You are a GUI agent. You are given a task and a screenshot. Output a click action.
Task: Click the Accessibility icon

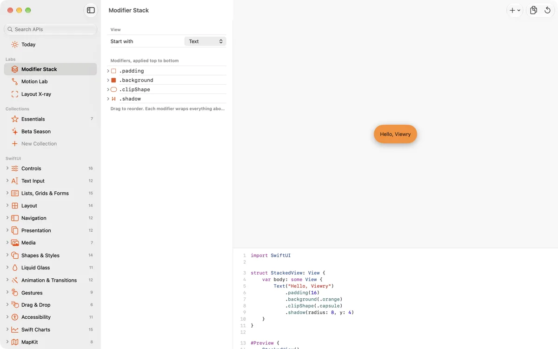pos(15,317)
